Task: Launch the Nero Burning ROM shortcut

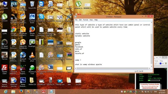Action: [x=41, y=69]
